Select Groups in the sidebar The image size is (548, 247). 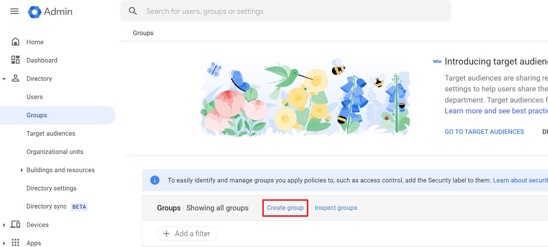(x=58, y=115)
